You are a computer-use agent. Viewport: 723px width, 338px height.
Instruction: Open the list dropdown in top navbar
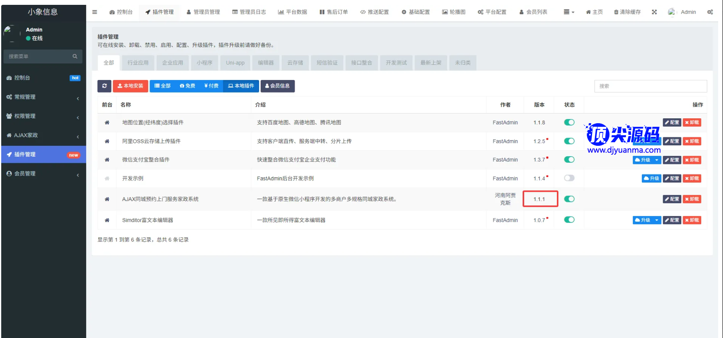click(569, 12)
